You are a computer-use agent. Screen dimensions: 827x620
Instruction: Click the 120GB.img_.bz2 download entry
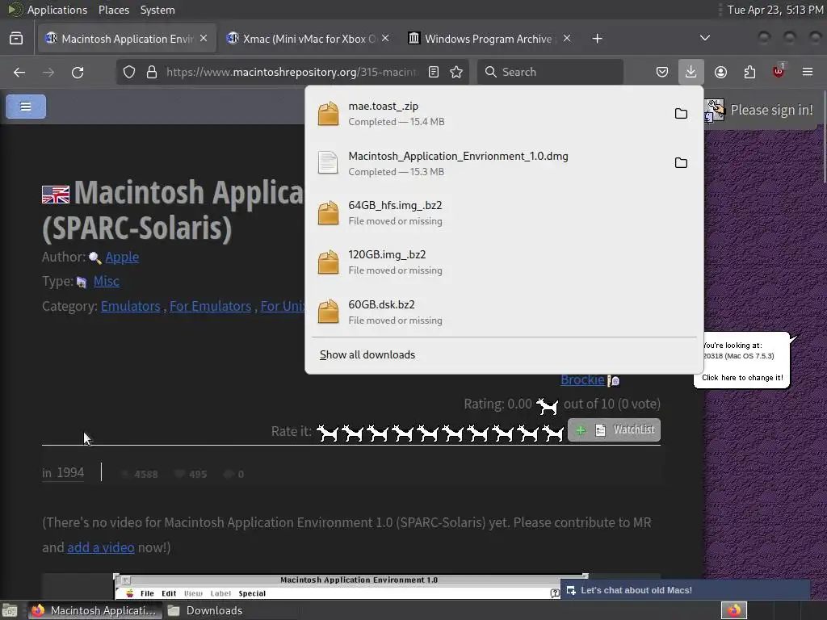click(x=504, y=262)
